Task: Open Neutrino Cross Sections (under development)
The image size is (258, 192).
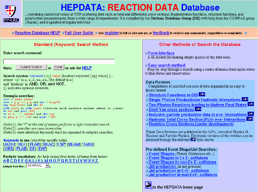Action: point(191,124)
